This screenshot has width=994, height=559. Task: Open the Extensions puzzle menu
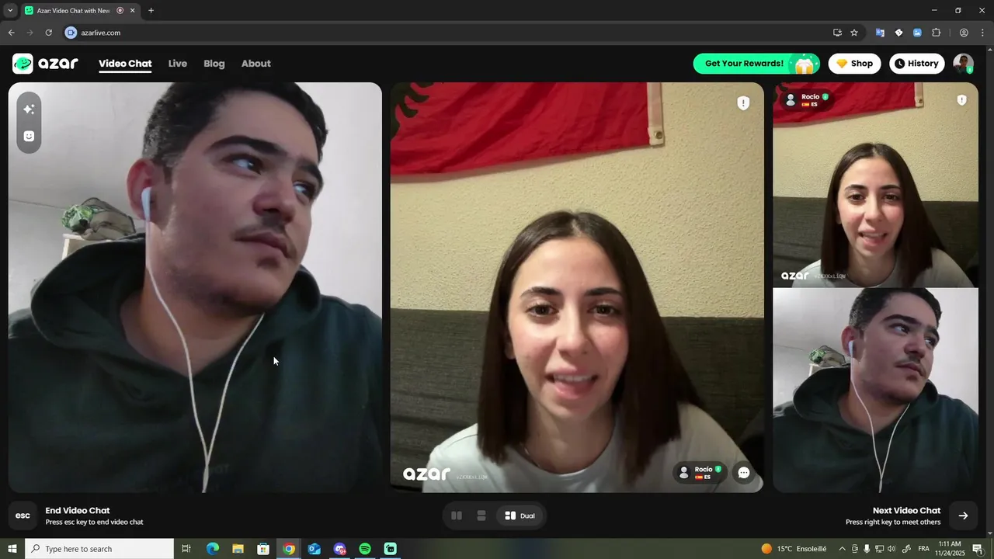coord(936,33)
